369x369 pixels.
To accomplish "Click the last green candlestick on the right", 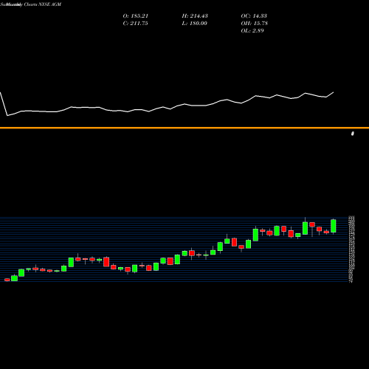I will [x=334, y=226].
